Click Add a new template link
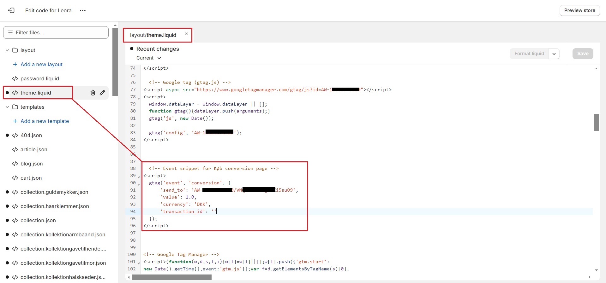Viewport: 606px width, 283px height. [45, 121]
